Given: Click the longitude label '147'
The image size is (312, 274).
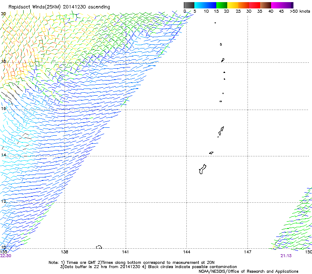Looking at the screenshot, I should click(x=247, y=252).
